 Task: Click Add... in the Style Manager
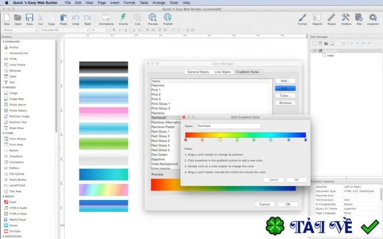(285, 81)
